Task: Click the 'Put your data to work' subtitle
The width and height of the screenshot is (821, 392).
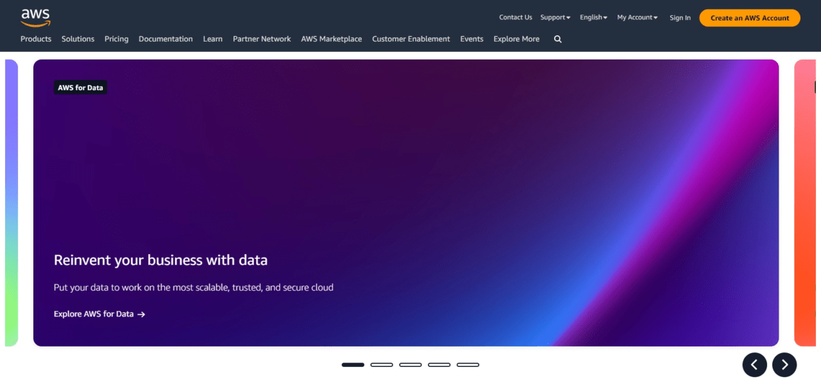Action: pyautogui.click(x=194, y=288)
